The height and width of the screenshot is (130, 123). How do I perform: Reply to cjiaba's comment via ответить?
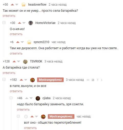pos(23,110)
